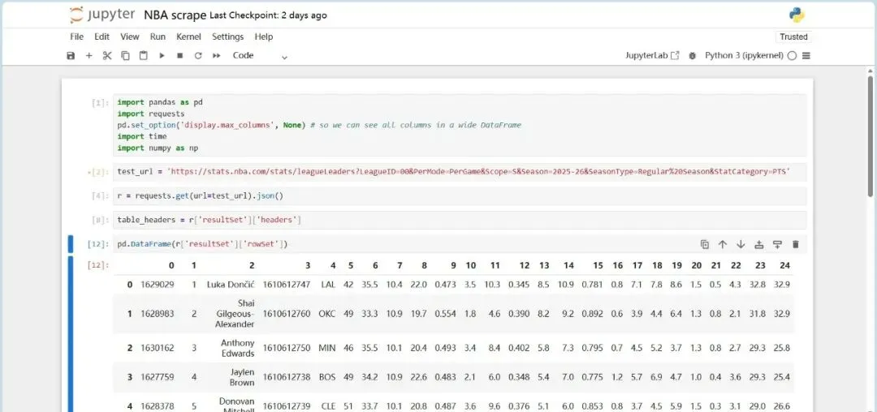The height and width of the screenshot is (412, 877).
Task: Save the notebook with the floppy disk icon
Action: (x=71, y=55)
